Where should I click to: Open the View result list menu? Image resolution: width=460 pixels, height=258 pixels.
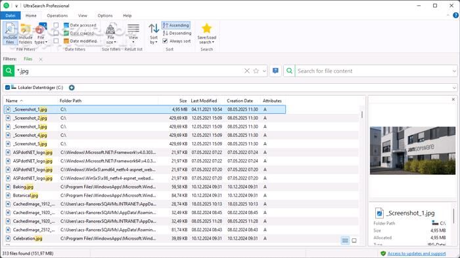coord(133,33)
